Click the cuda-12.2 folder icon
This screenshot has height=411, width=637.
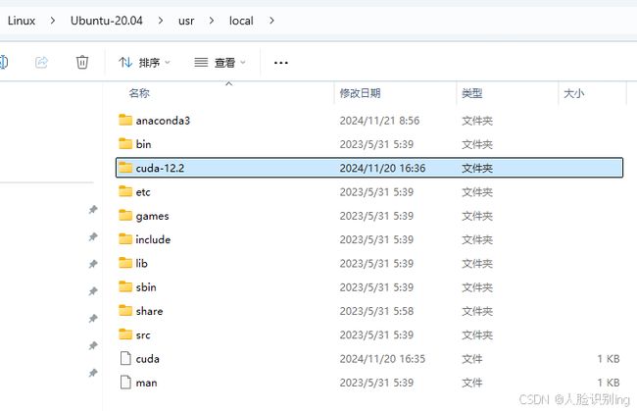pyautogui.click(x=125, y=168)
